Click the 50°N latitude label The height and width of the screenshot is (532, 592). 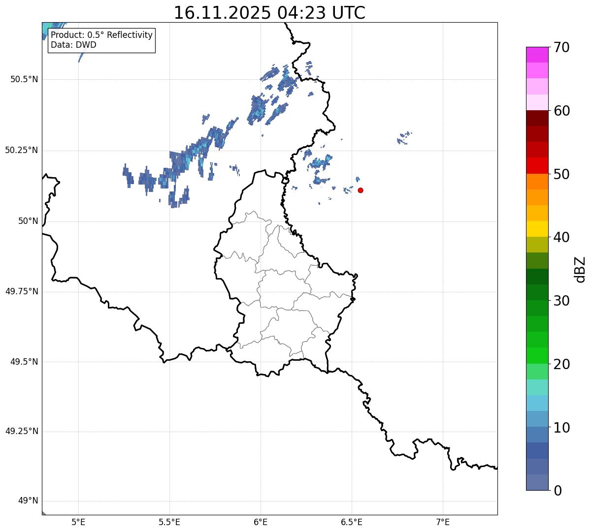point(28,221)
